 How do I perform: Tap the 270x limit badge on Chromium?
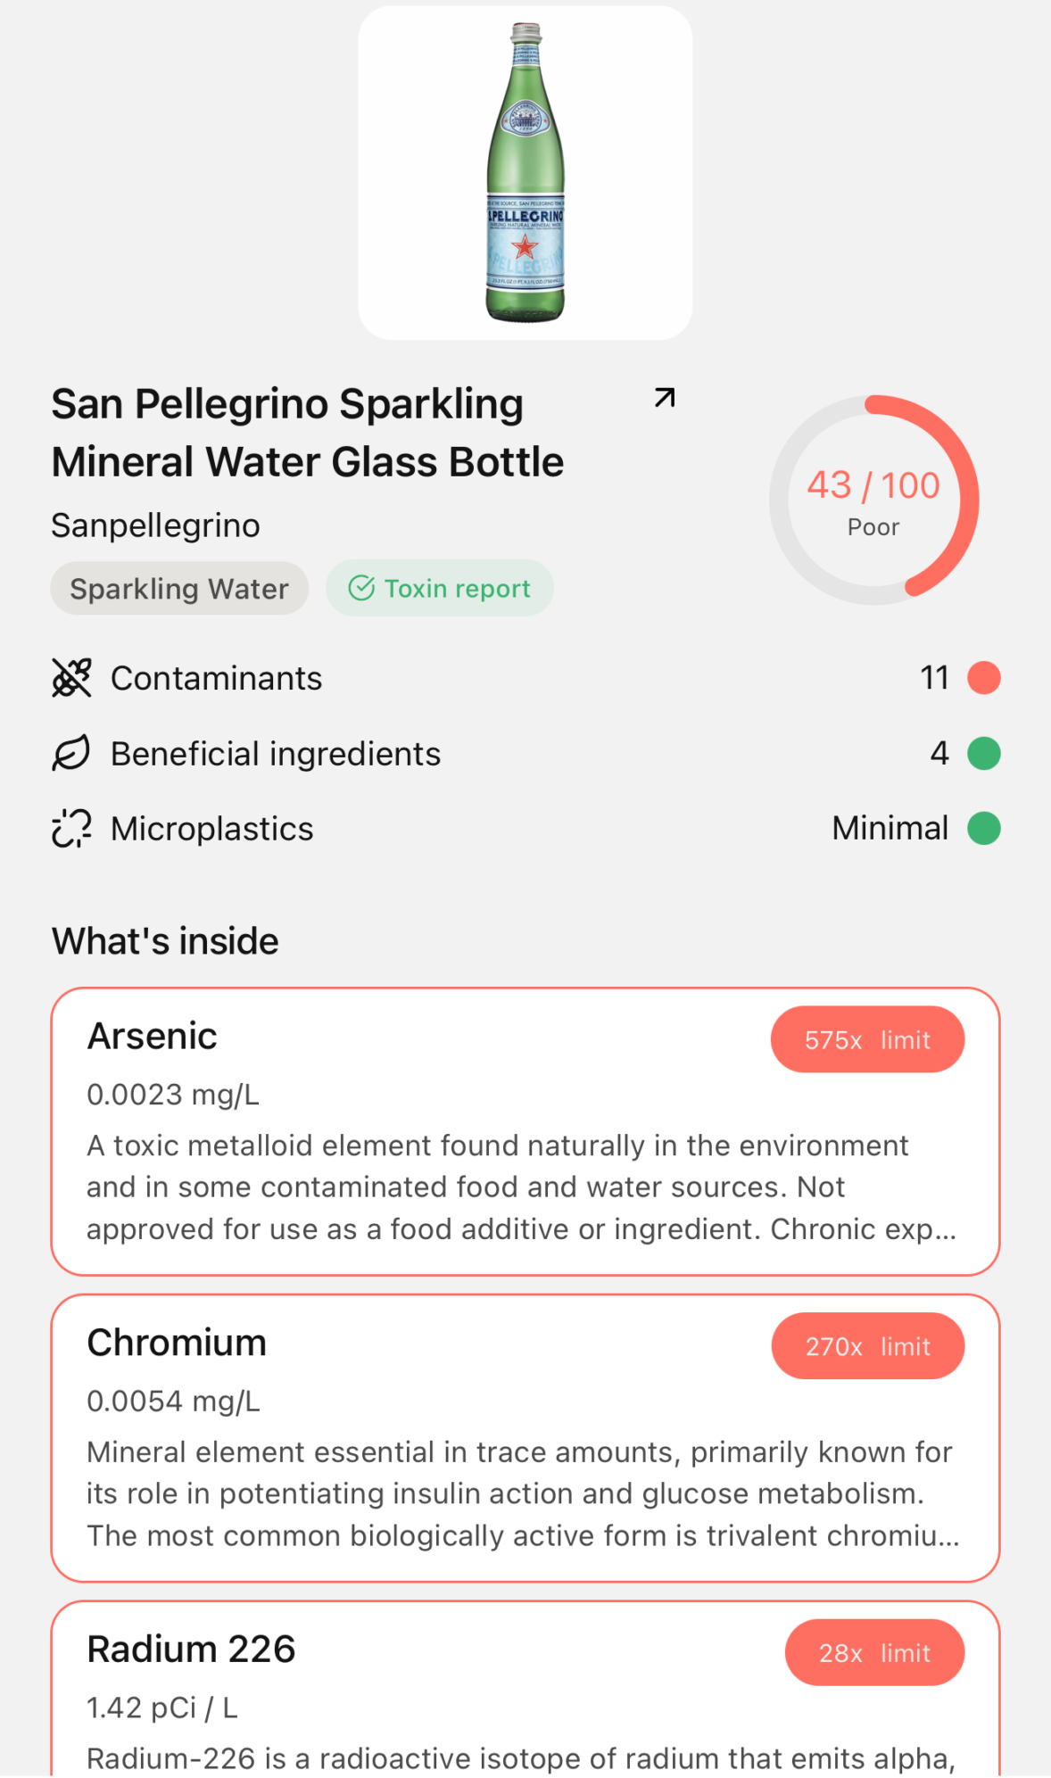click(x=867, y=1346)
